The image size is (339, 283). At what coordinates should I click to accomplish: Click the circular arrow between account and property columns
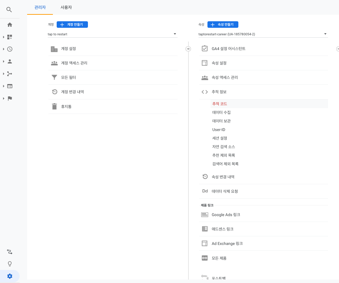click(x=188, y=49)
